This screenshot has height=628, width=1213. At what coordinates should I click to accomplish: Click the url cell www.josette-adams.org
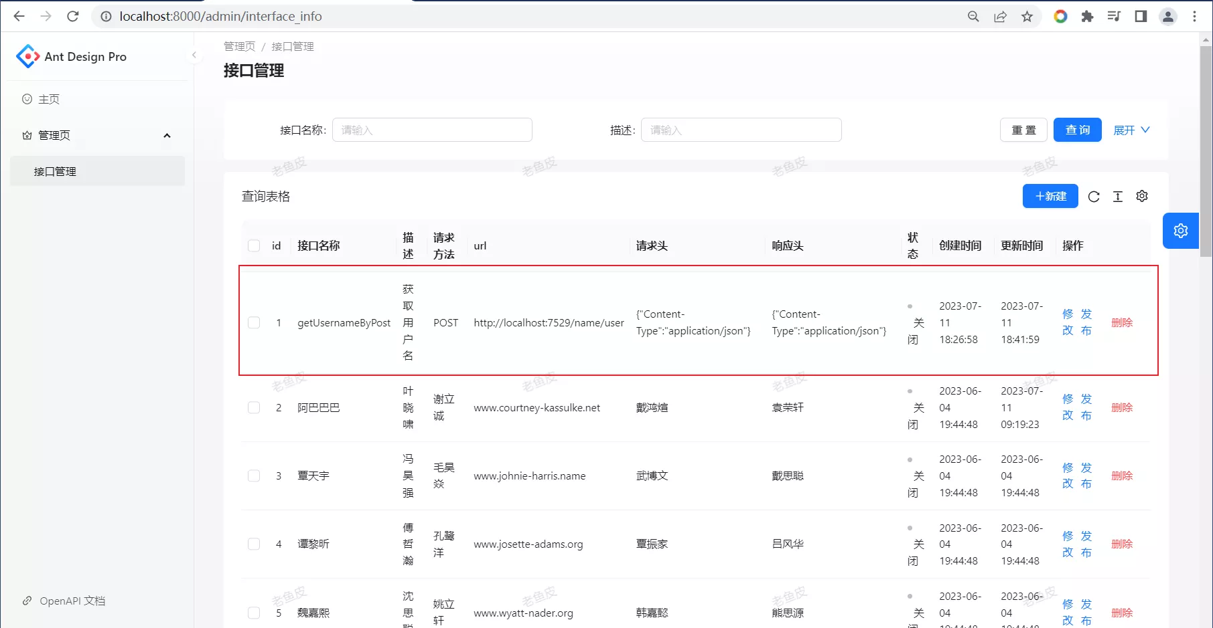[x=528, y=544]
